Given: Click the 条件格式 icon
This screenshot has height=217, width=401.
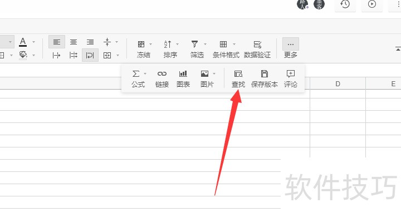Looking at the screenshot, I should point(223,44).
